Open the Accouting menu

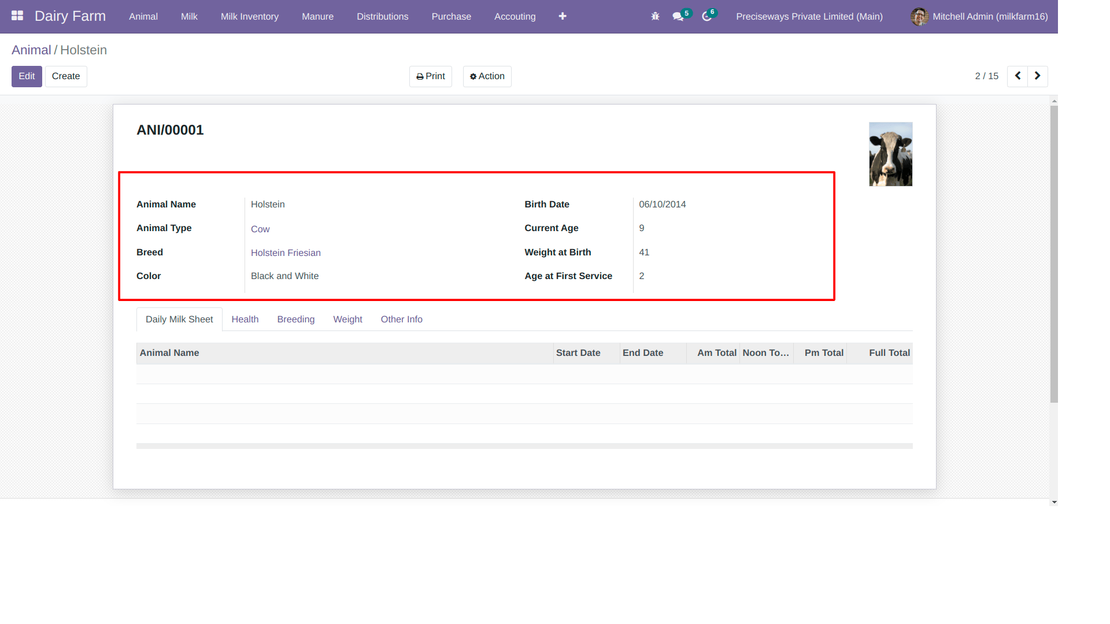[x=515, y=16]
